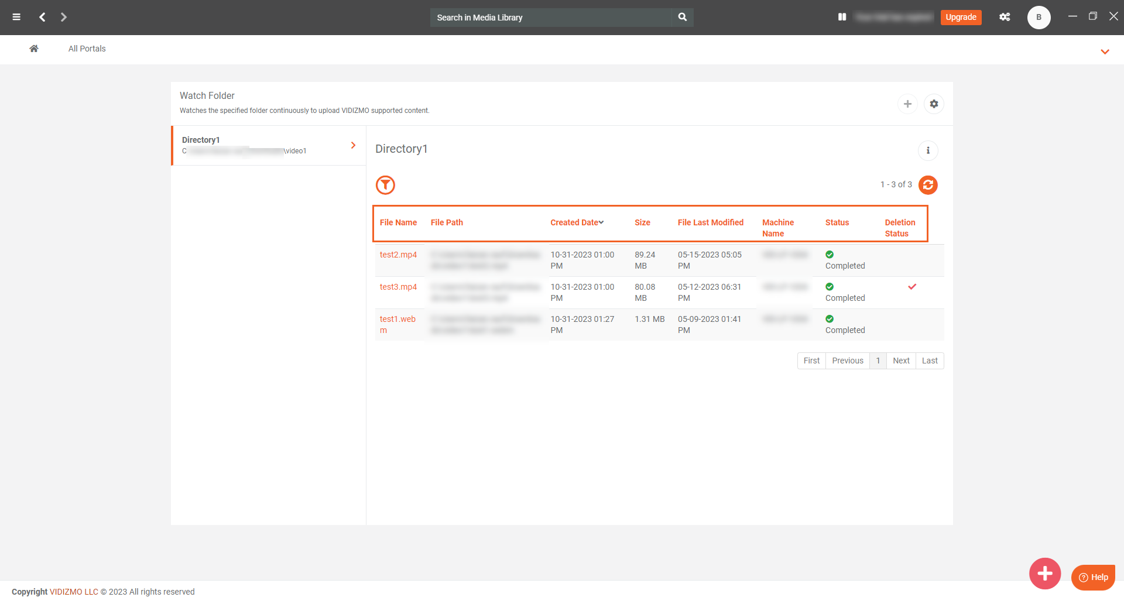
Task: Open the user profile avatar B
Action: (x=1039, y=17)
